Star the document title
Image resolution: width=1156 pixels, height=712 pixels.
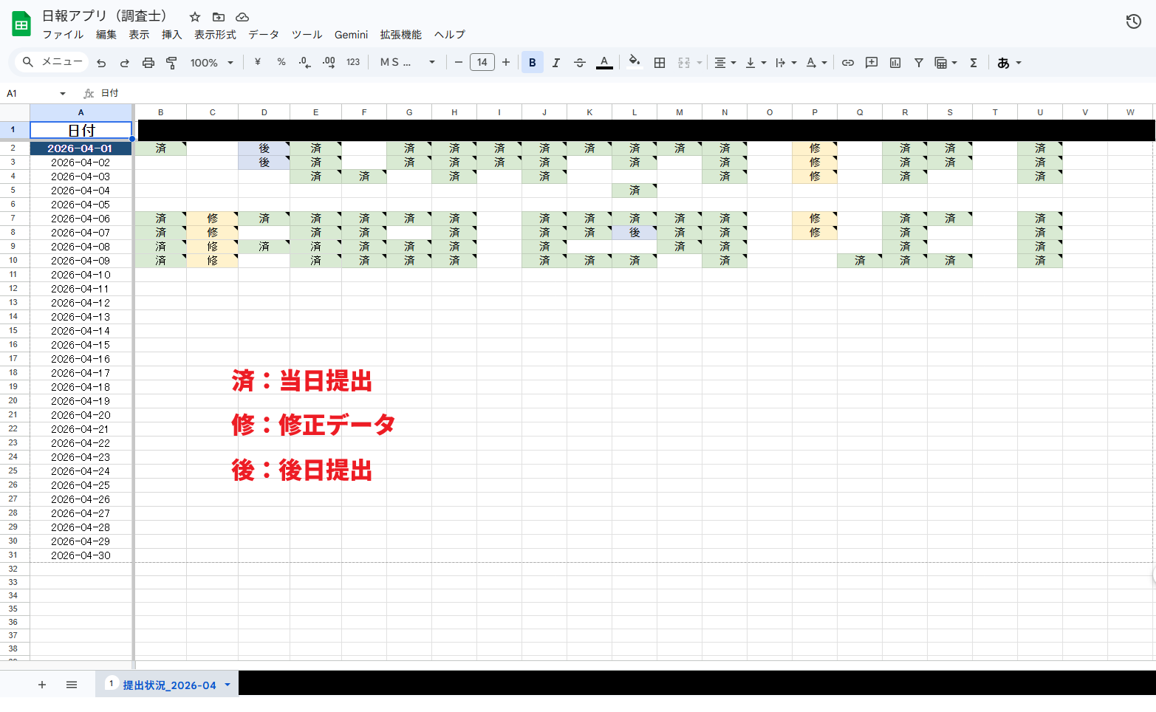(x=195, y=16)
